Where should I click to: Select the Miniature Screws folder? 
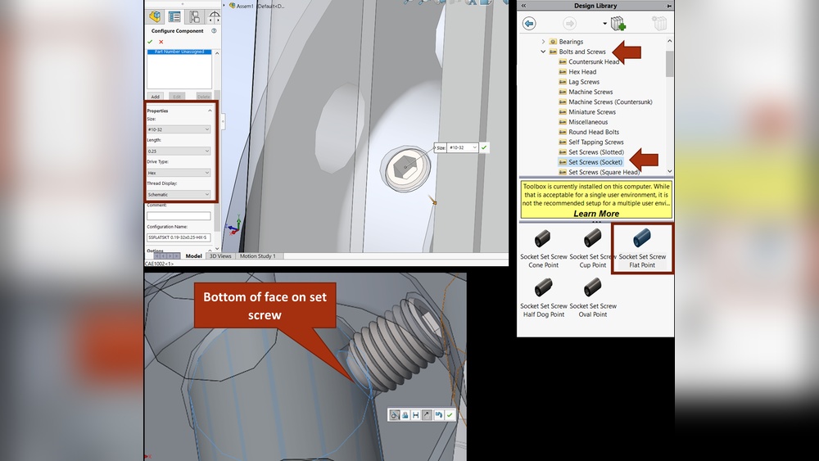(x=587, y=111)
